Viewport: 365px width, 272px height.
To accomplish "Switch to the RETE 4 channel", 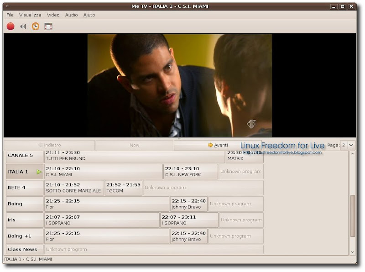I will 25,188.
